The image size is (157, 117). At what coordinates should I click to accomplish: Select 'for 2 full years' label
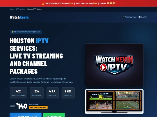[x=34, y=104]
